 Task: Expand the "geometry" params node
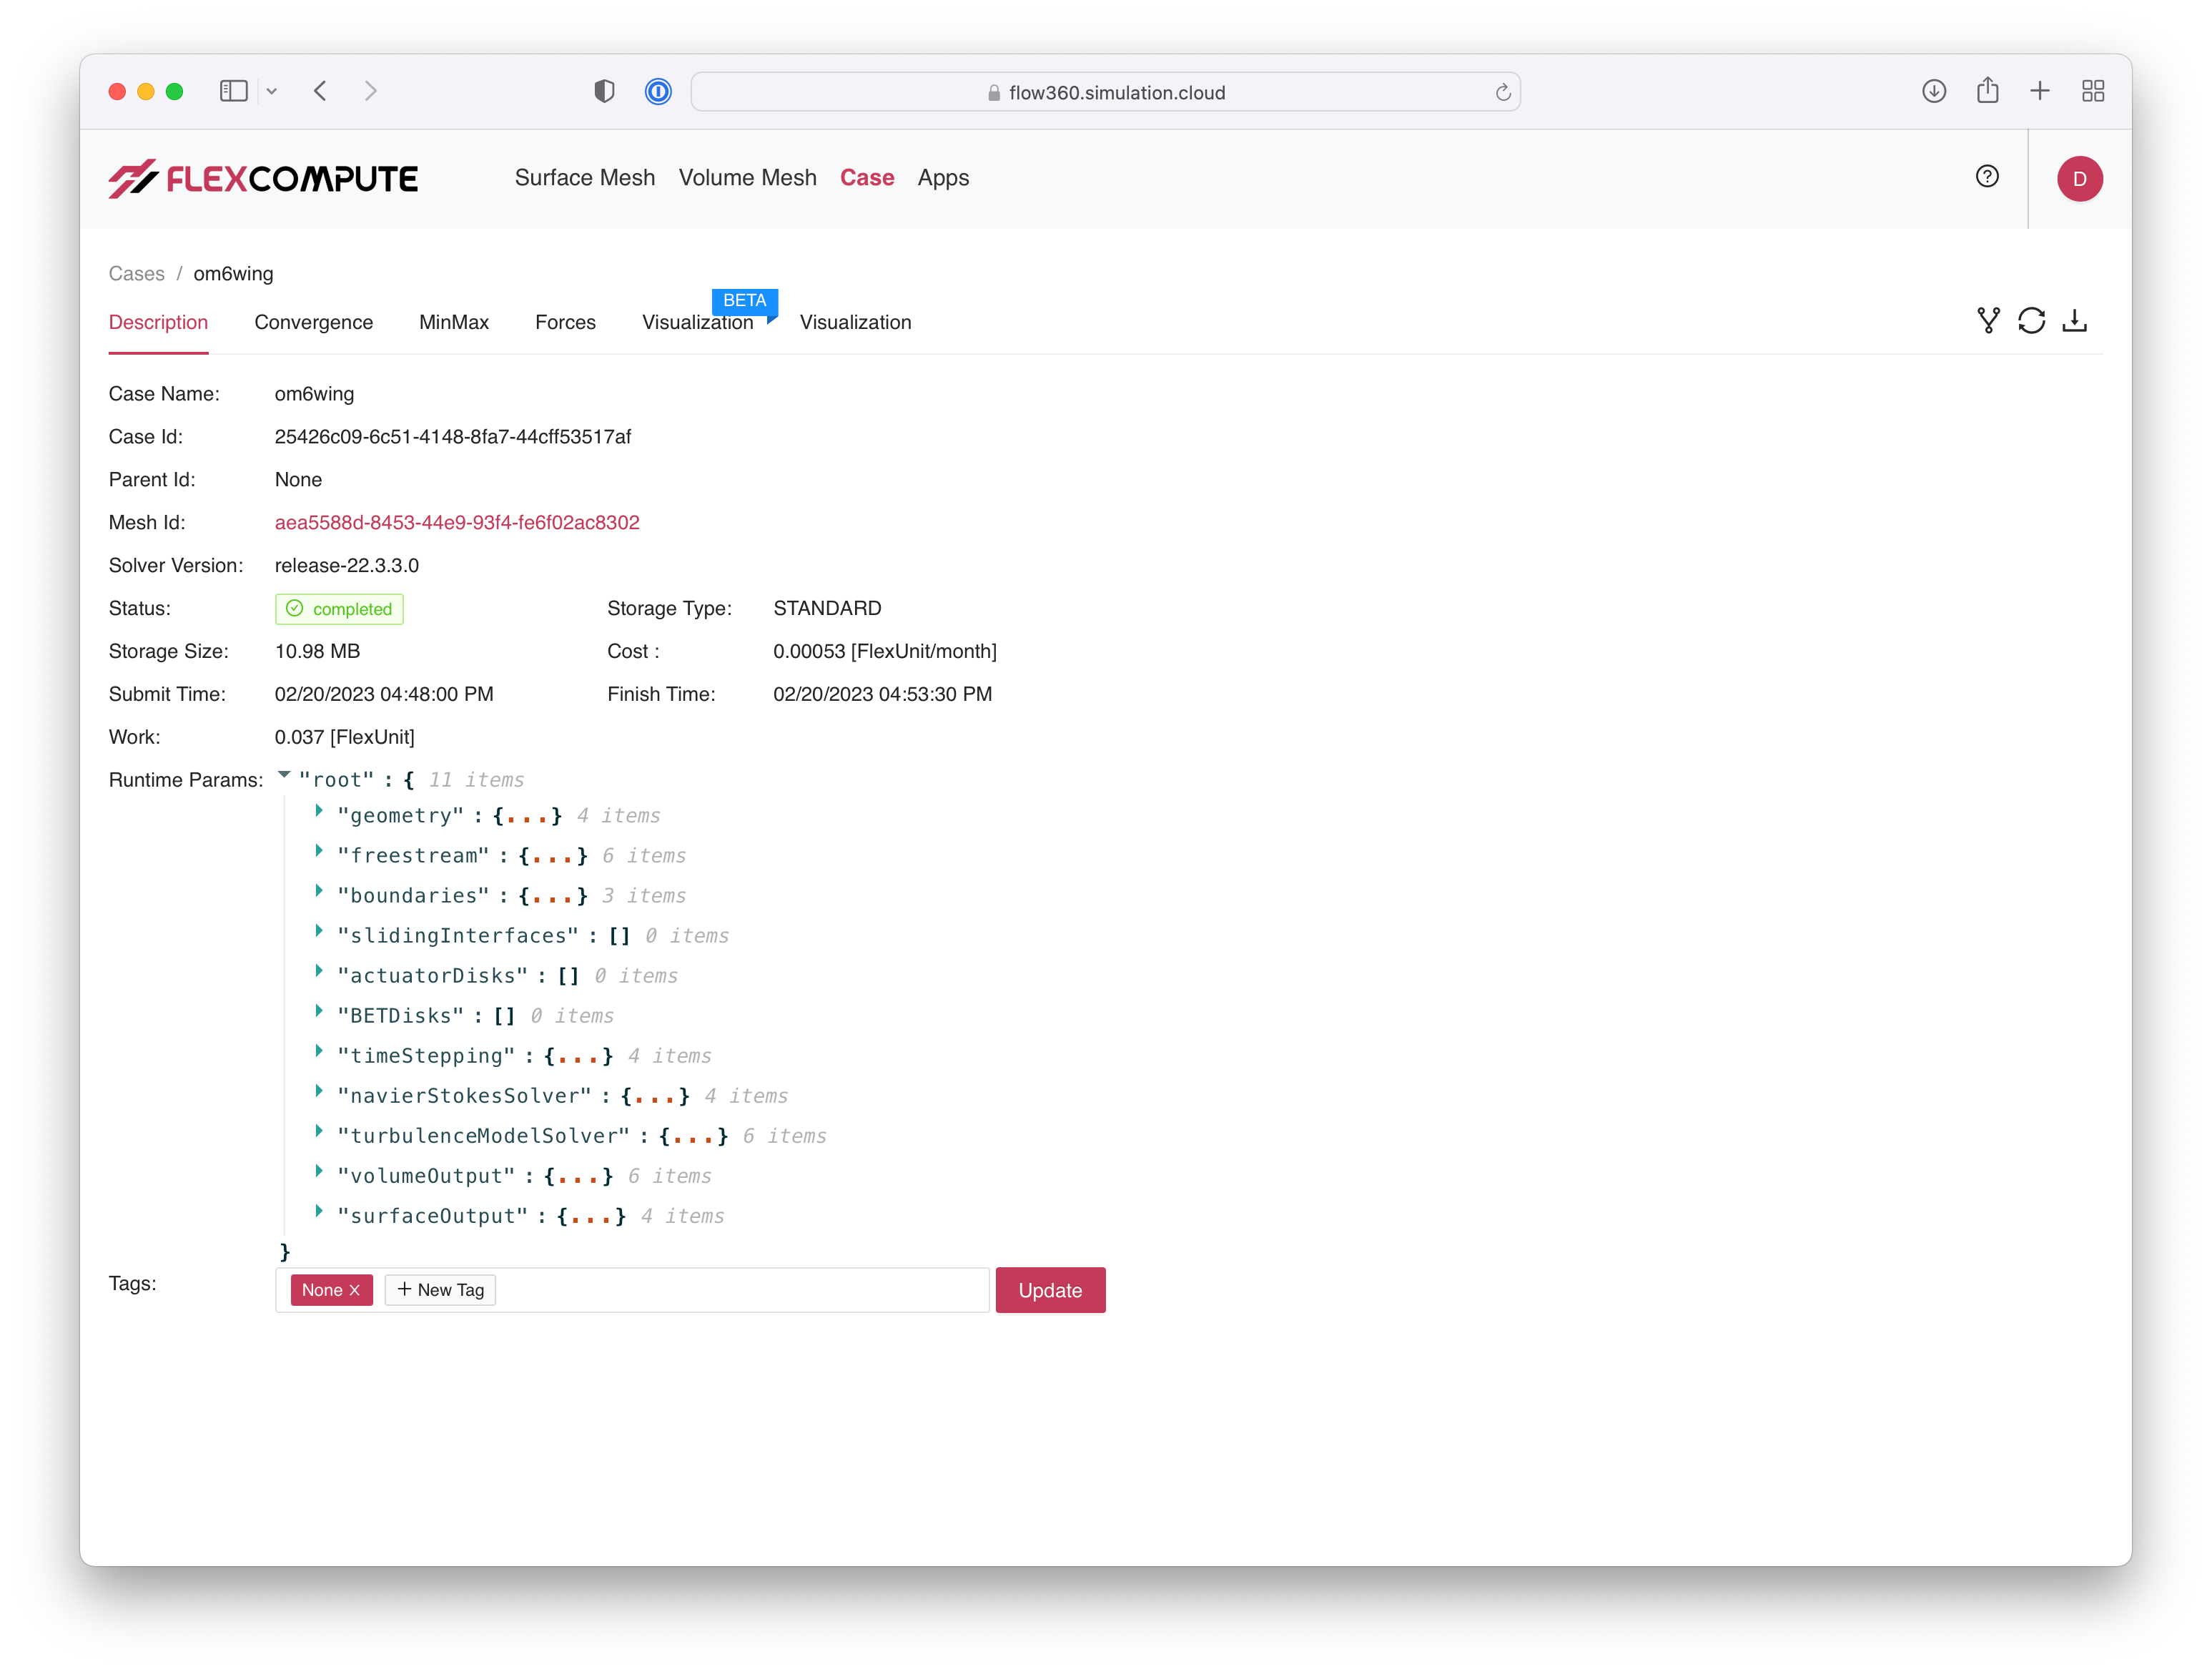coord(319,811)
